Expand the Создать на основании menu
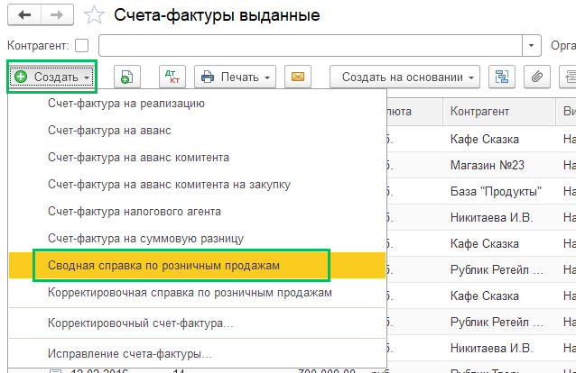This screenshot has height=373, width=576. [x=404, y=77]
